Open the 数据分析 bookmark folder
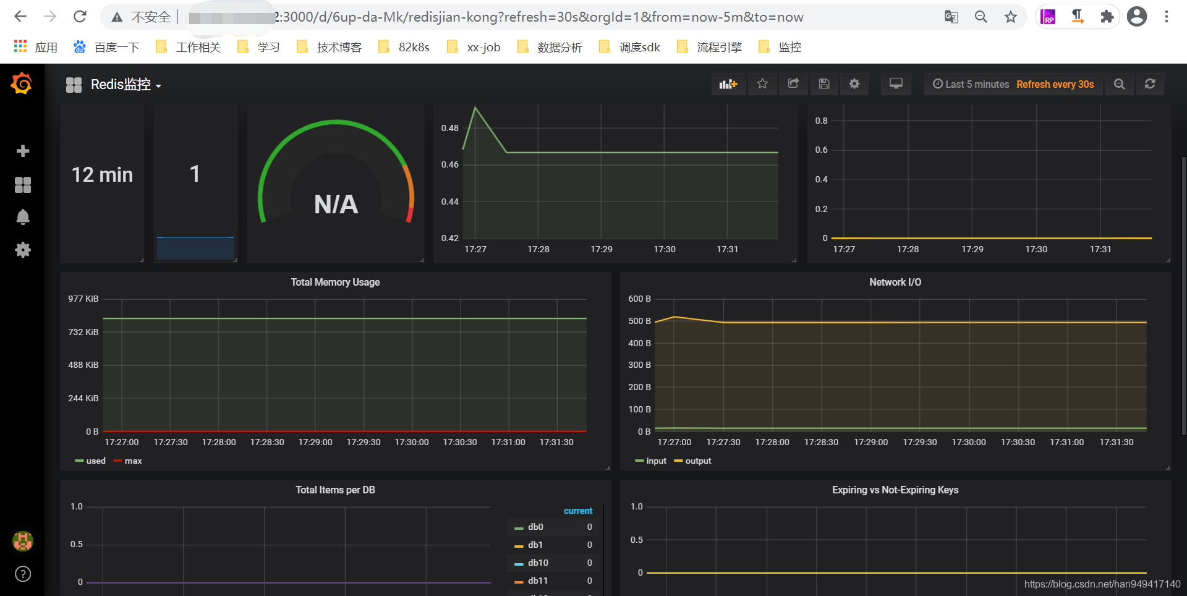This screenshot has width=1187, height=596. point(550,47)
